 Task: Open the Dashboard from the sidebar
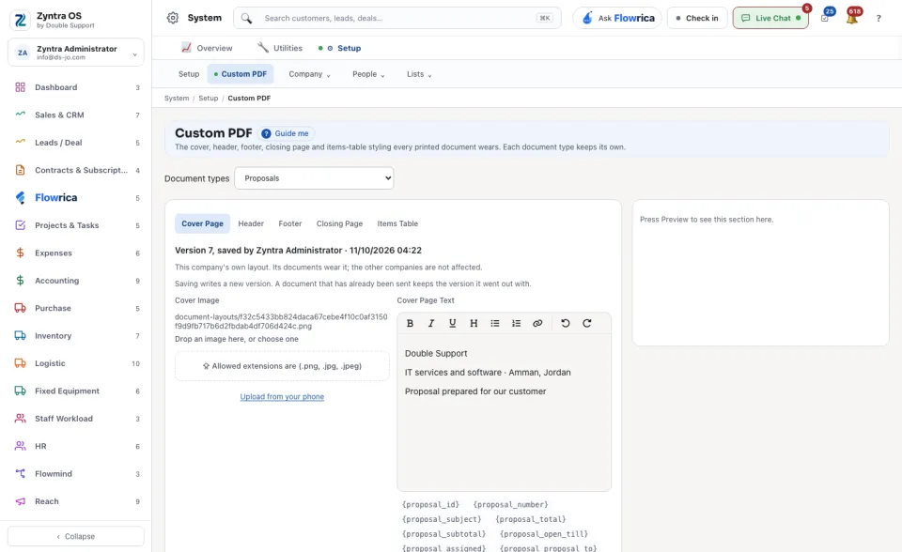click(x=76, y=87)
